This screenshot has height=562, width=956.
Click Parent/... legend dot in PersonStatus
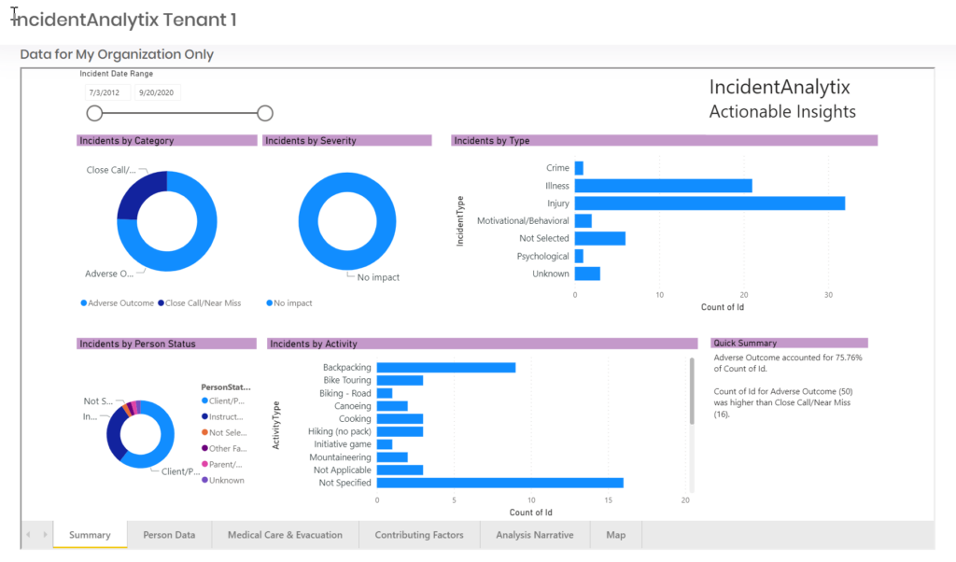[x=204, y=464]
